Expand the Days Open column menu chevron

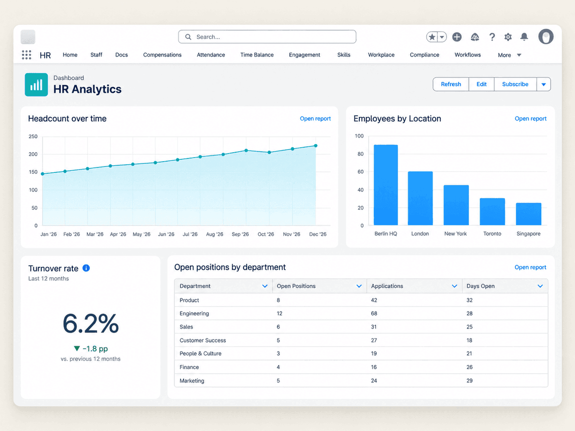pos(540,286)
